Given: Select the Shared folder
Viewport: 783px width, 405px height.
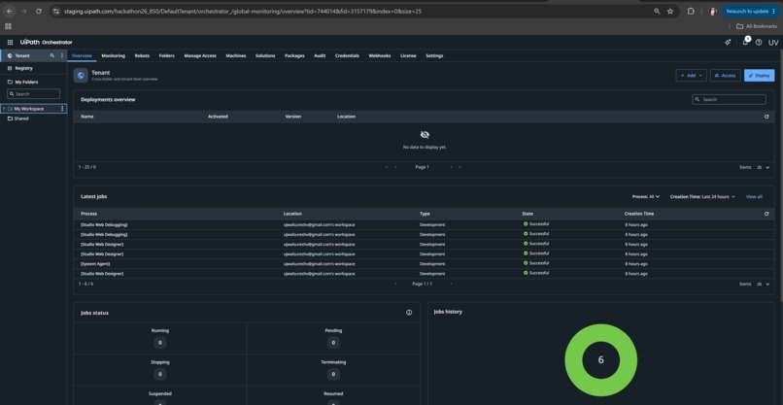Looking at the screenshot, I should [x=21, y=118].
